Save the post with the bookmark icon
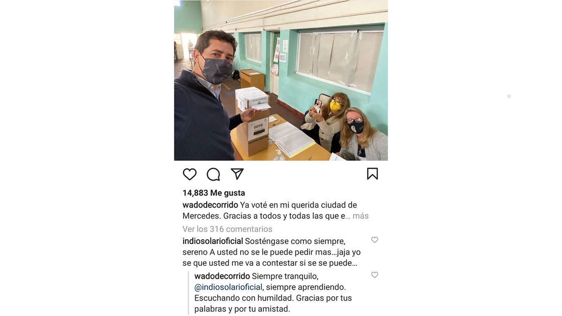 click(372, 174)
